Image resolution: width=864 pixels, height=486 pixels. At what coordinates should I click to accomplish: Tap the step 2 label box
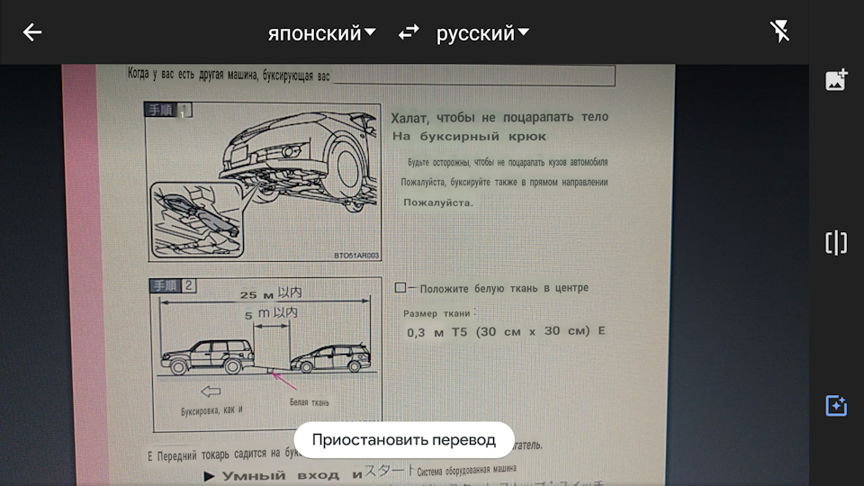[x=173, y=286]
